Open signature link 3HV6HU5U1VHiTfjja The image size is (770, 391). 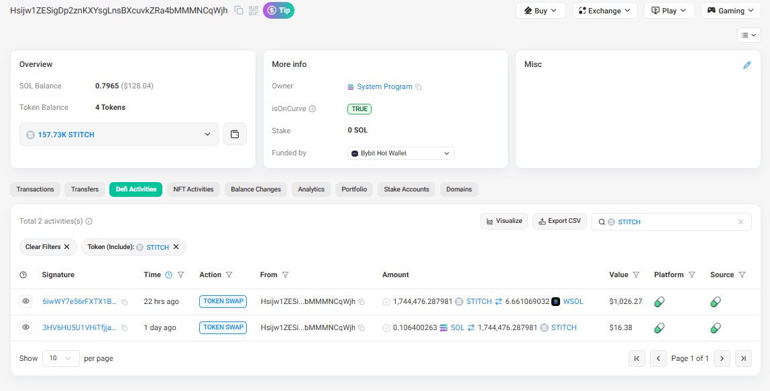pyautogui.click(x=80, y=328)
